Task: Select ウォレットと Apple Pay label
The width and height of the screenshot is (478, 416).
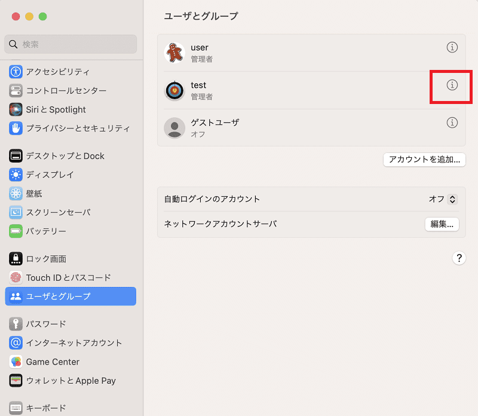Action: tap(71, 381)
